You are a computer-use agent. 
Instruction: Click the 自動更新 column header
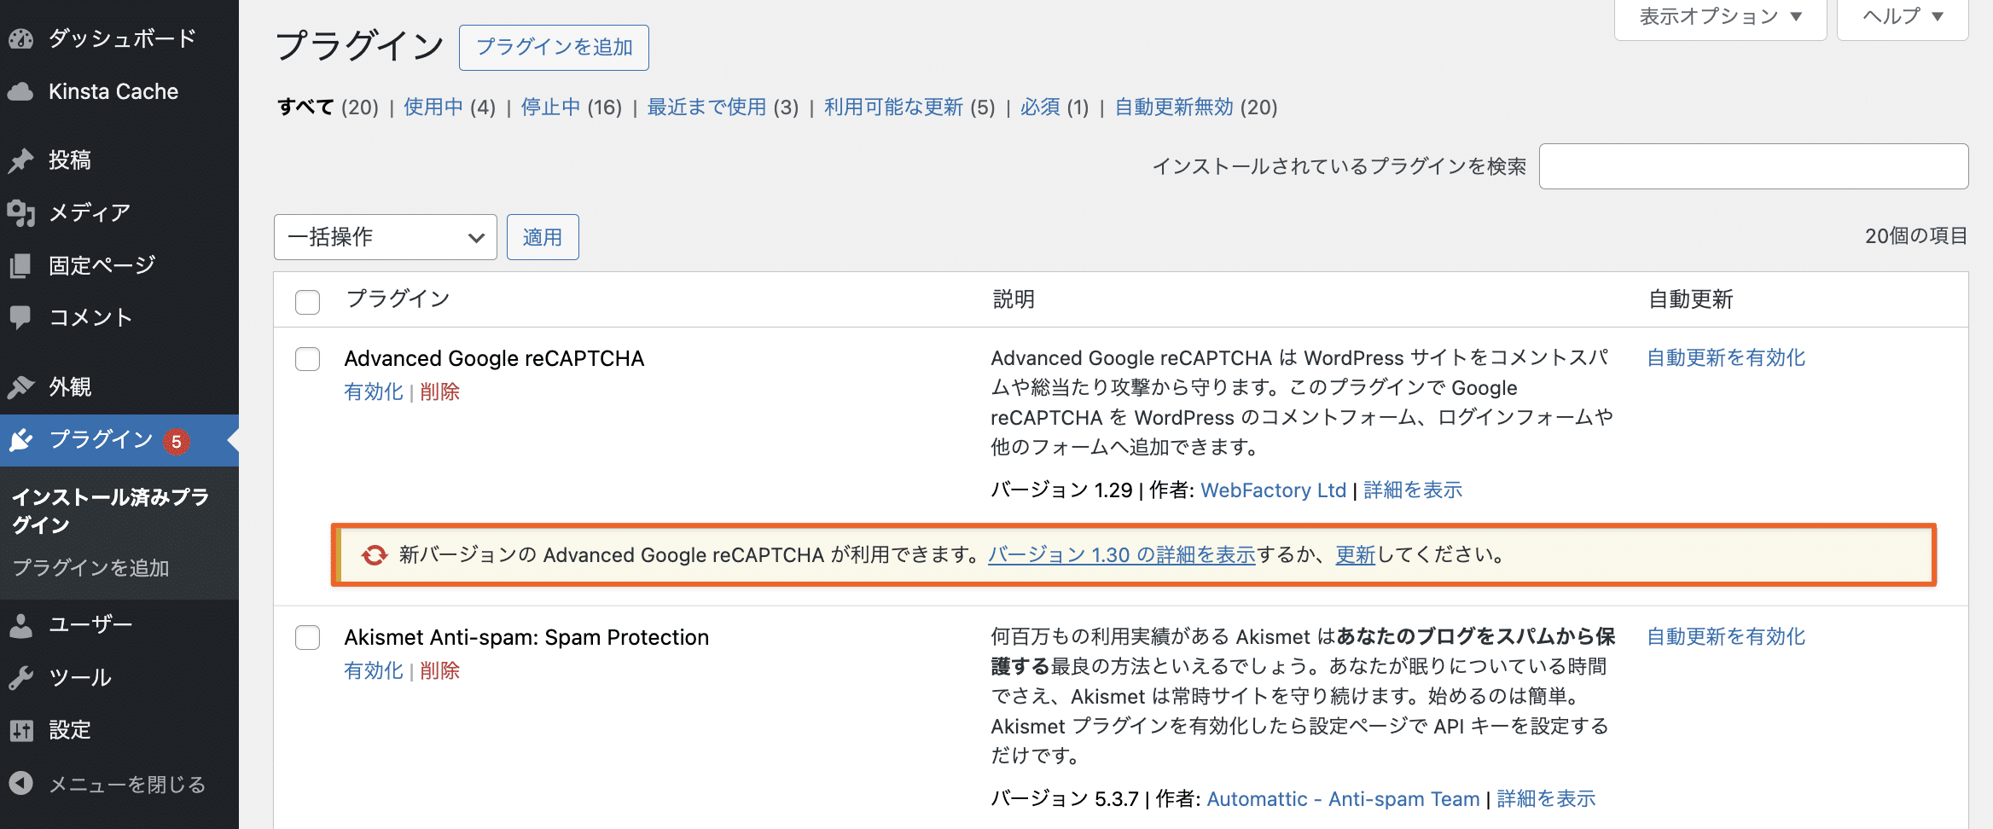(x=1691, y=299)
